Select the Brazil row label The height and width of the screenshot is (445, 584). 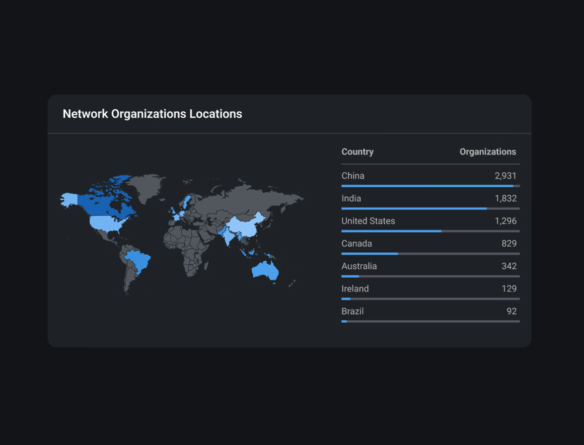[x=353, y=311]
